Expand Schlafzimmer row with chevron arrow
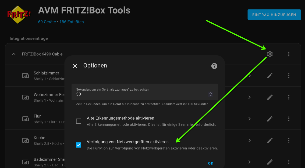The image size is (305, 168). [250, 76]
